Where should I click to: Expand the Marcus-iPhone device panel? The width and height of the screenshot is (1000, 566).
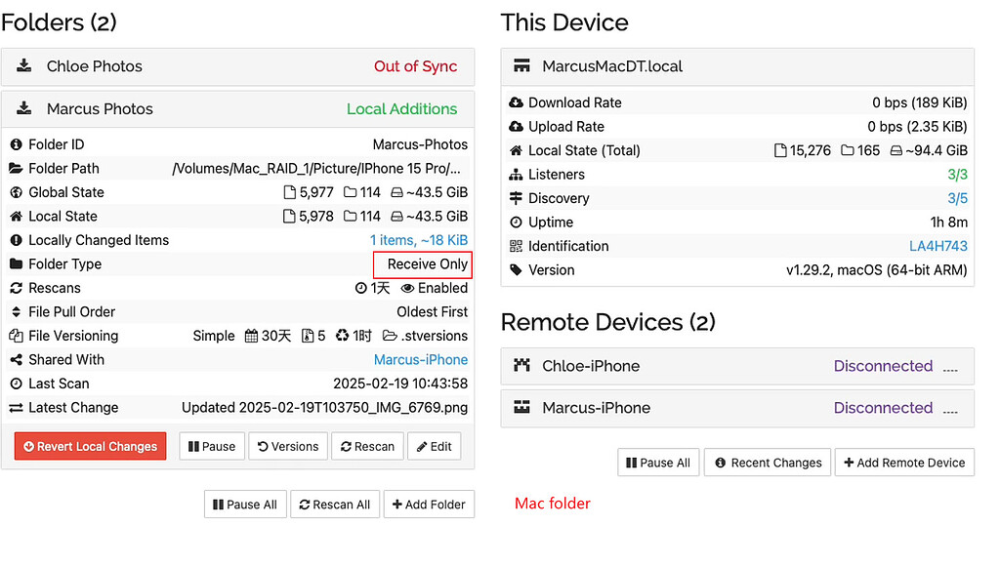[x=732, y=408]
